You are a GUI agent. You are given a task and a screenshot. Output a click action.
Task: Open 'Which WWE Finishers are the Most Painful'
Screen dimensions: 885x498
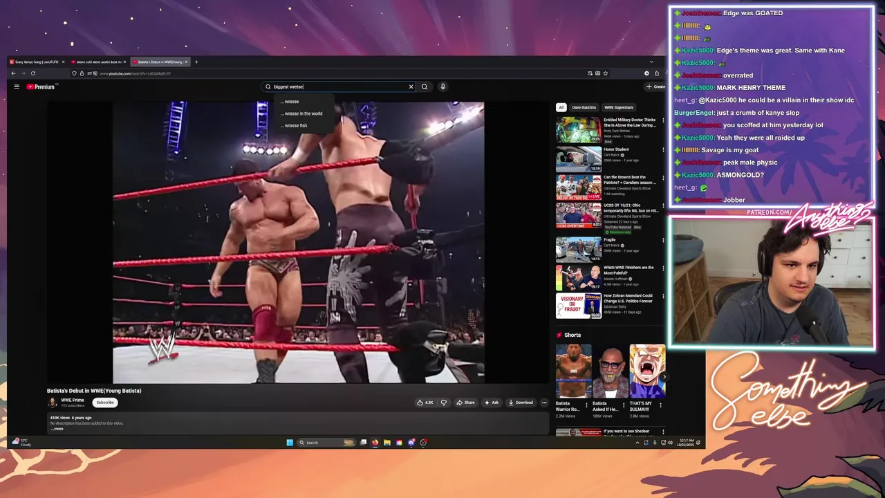(578, 277)
